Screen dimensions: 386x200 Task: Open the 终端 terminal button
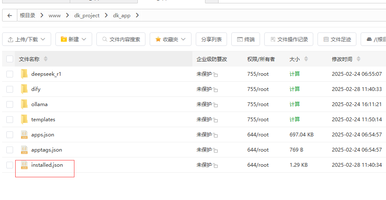(x=246, y=40)
